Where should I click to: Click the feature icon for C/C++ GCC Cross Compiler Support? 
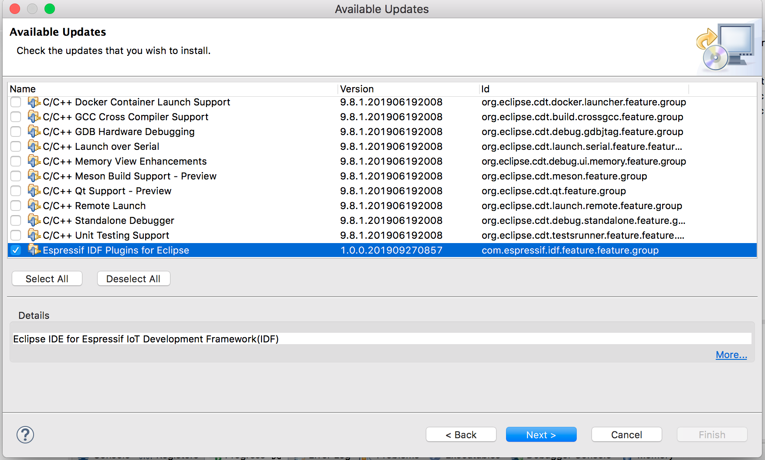click(x=34, y=117)
